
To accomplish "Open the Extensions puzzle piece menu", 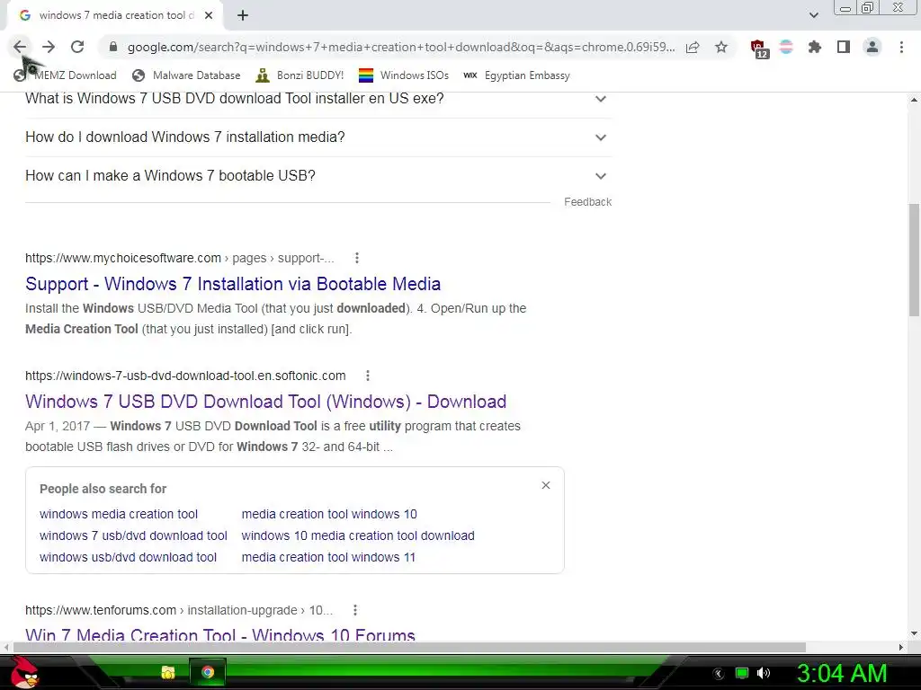I will pyautogui.click(x=815, y=47).
